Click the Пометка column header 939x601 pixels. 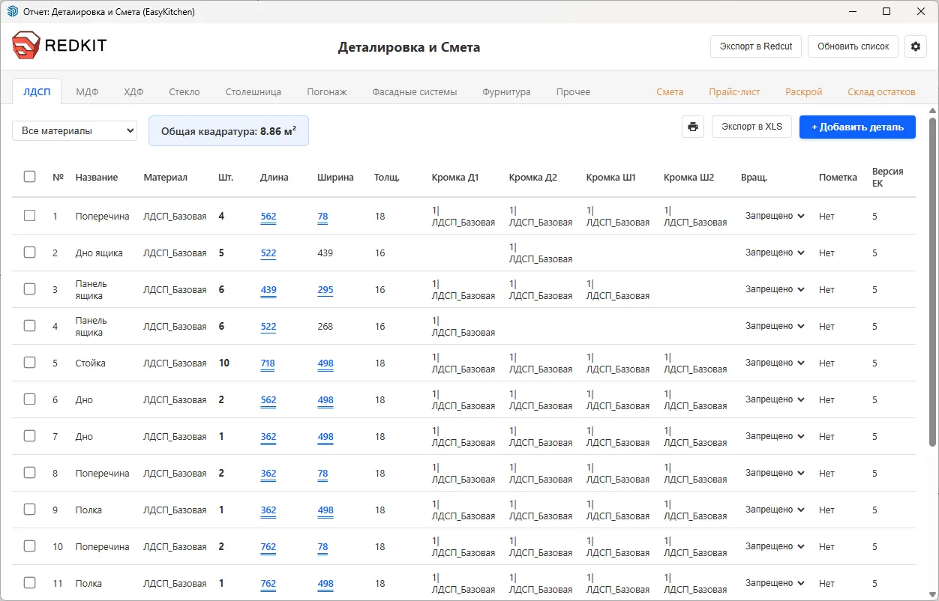point(838,178)
